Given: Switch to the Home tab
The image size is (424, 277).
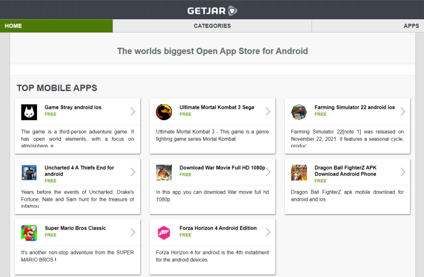Looking at the screenshot, I should coord(13,26).
